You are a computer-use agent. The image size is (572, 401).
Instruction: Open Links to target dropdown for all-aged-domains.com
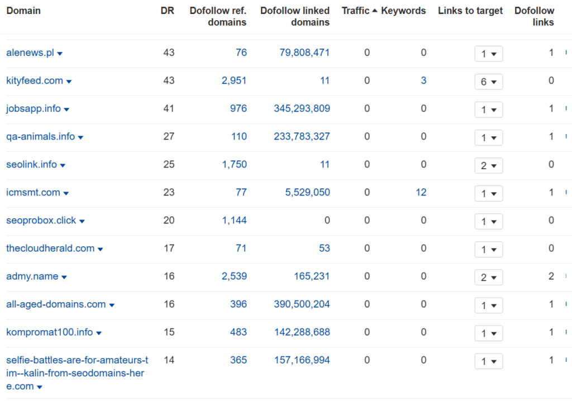(x=488, y=305)
